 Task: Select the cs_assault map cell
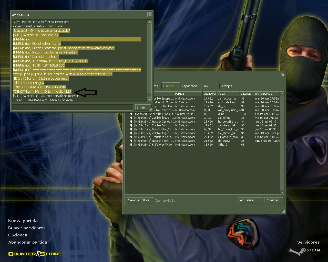(229, 137)
